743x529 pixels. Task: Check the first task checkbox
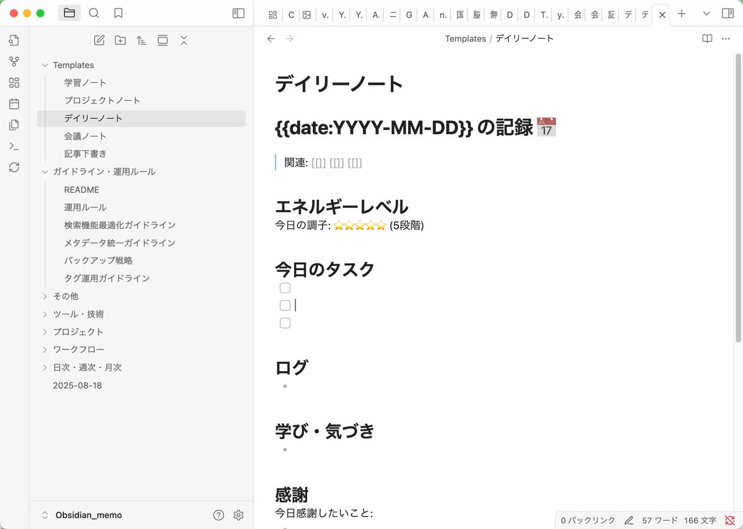point(285,288)
